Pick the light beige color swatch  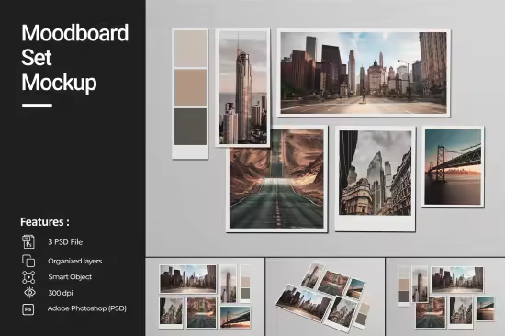coord(191,49)
